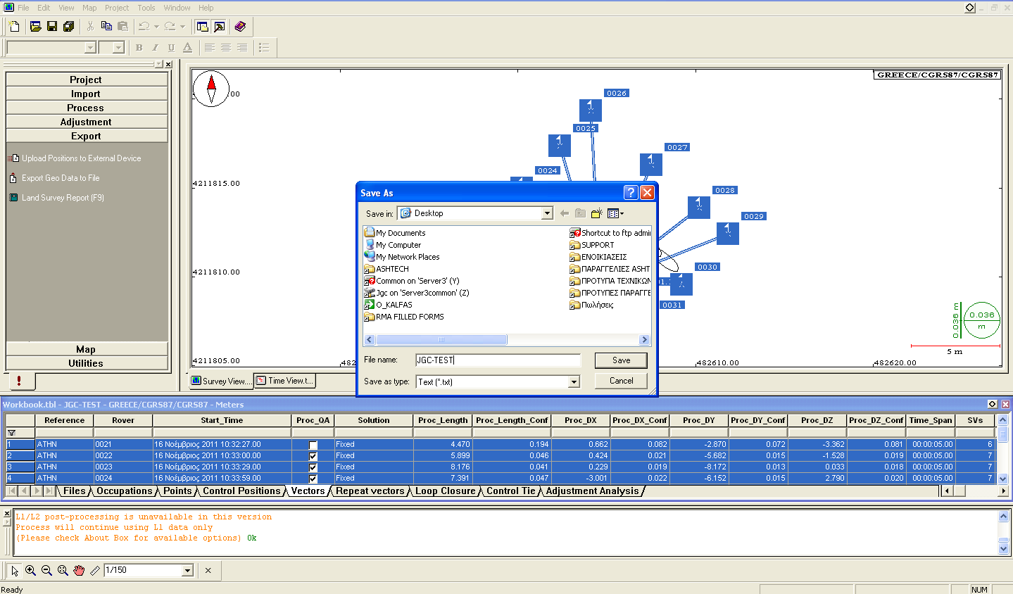Click the hammer tool window icon in toolbar
Image resolution: width=1013 pixels, height=594 pixels.
(220, 27)
